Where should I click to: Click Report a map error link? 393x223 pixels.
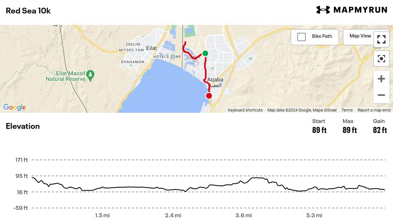point(374,110)
